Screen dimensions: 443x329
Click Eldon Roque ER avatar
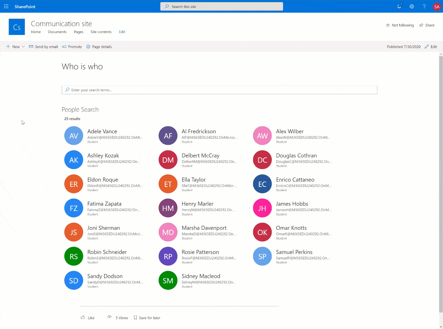coord(74,184)
